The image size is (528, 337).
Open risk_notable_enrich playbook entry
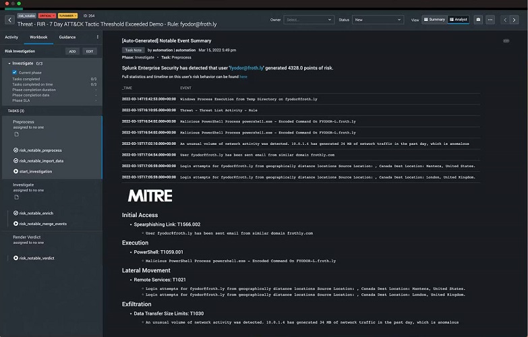tap(36, 214)
